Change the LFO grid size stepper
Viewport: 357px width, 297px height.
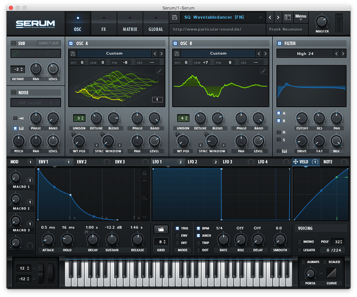161,242
